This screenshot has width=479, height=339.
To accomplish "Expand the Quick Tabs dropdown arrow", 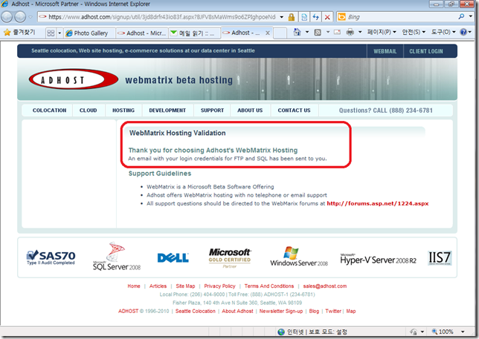I will click(60, 33).
